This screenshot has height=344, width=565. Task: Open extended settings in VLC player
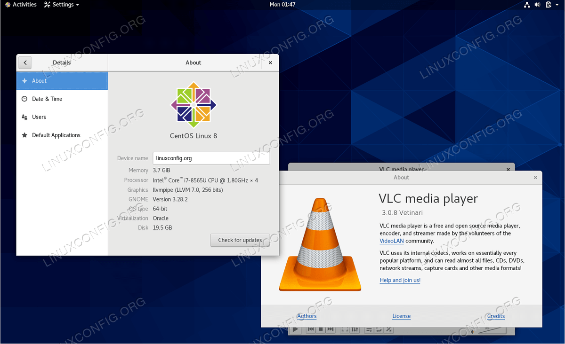tap(355, 330)
